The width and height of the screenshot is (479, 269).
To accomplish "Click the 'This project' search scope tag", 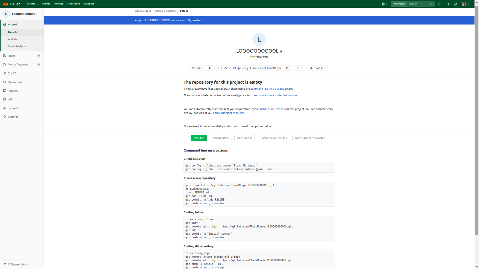I will tap(399, 4).
